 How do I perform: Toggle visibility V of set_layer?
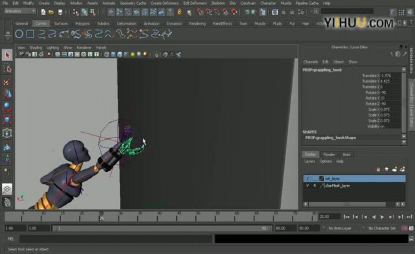click(307, 179)
